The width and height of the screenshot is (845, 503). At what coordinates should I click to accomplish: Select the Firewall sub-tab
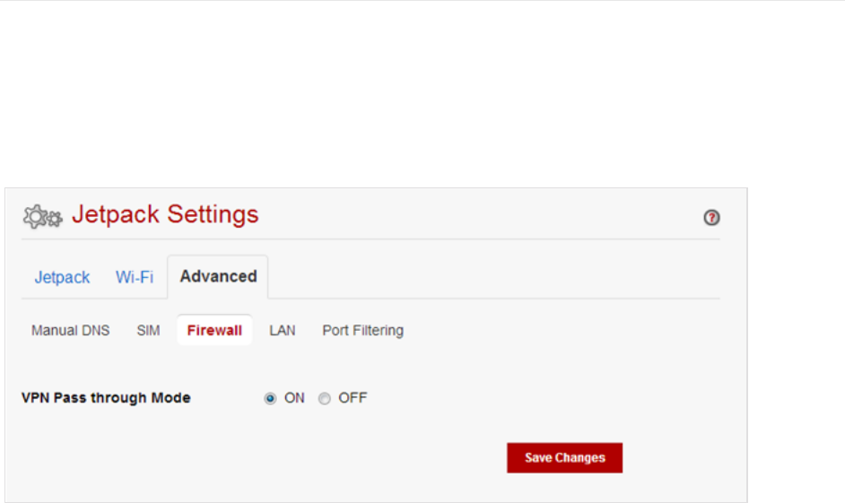coord(214,331)
